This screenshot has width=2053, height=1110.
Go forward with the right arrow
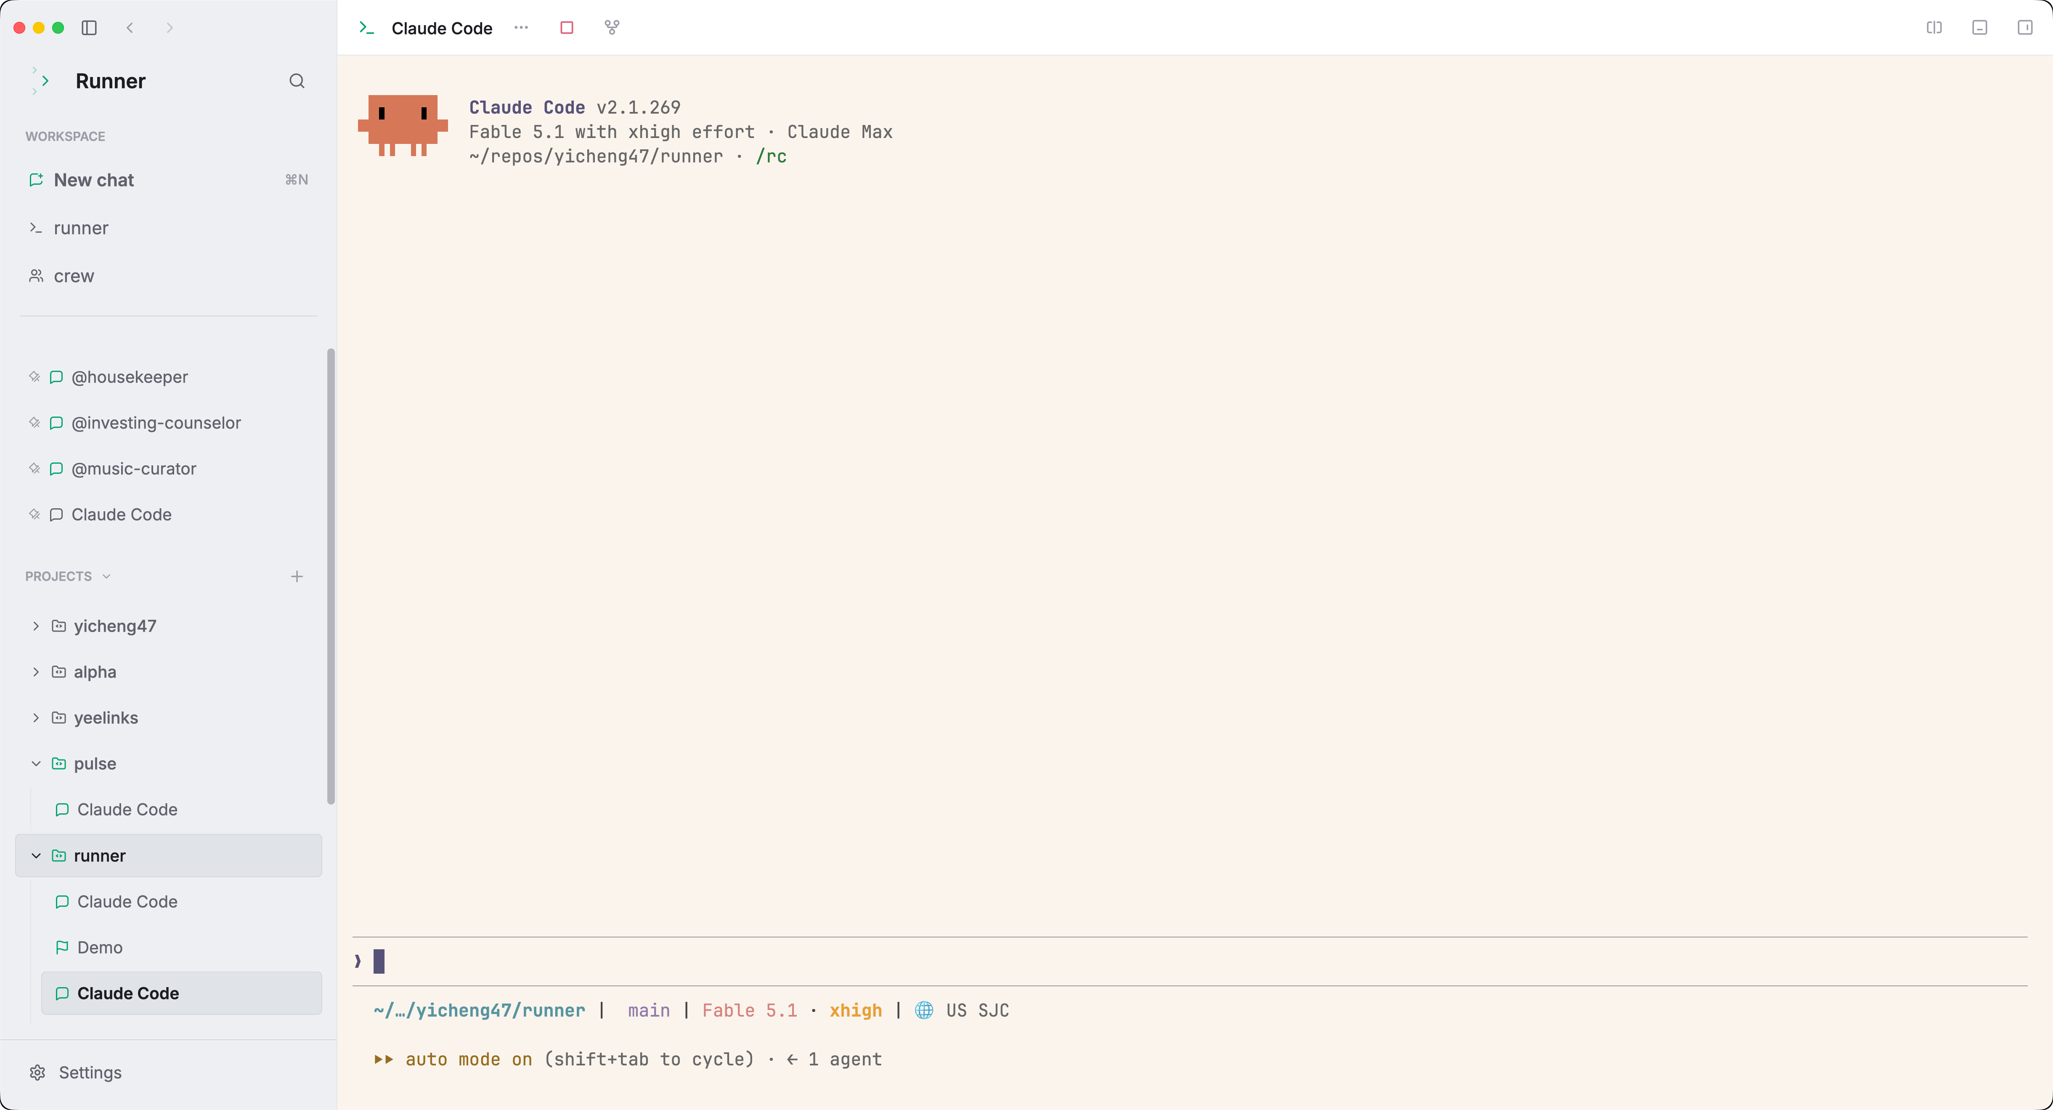pos(170,28)
